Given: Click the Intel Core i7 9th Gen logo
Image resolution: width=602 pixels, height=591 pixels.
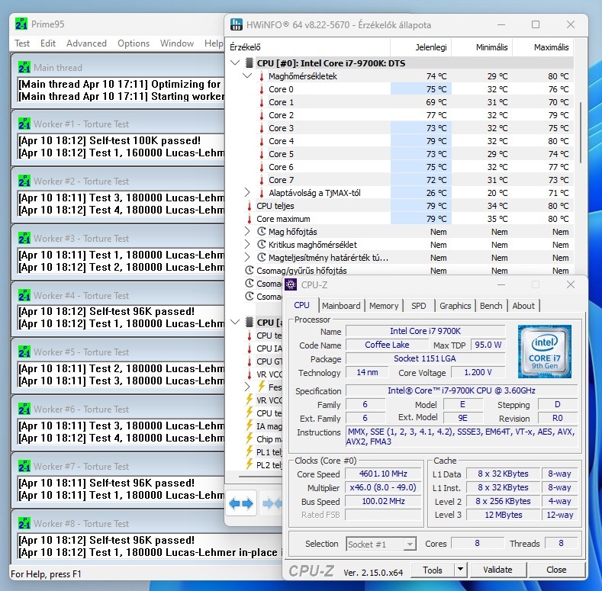Looking at the screenshot, I should tap(545, 352).
